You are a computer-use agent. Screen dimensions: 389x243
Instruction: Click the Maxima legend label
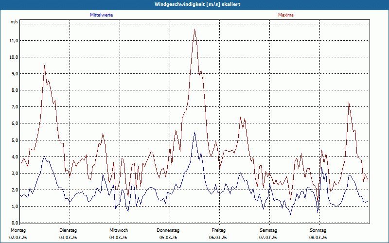tap(286, 15)
